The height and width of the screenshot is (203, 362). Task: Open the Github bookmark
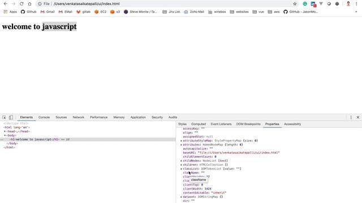point(29,12)
